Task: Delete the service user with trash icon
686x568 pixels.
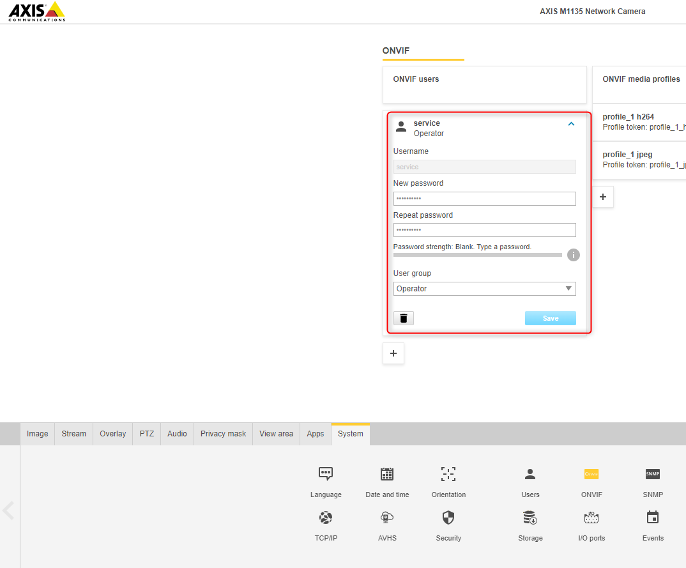Action: coord(404,318)
